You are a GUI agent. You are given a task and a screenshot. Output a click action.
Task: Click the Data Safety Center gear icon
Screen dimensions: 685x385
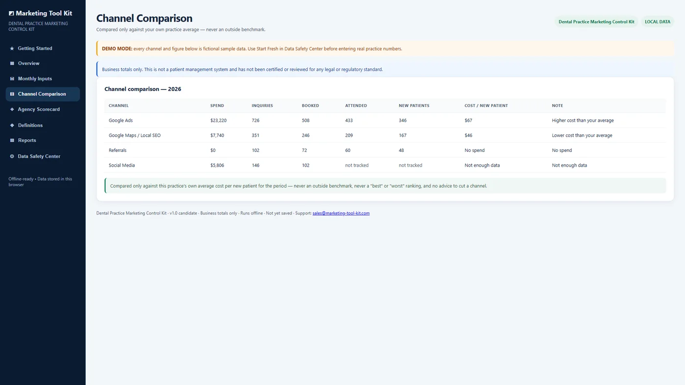point(12,156)
